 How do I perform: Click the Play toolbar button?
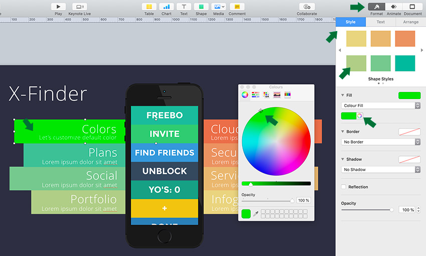coord(58,7)
